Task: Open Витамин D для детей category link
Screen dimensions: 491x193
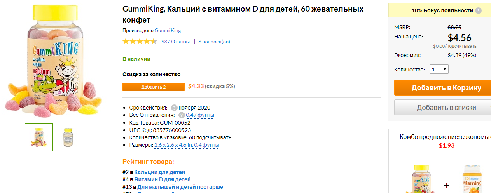Action: 163,179
